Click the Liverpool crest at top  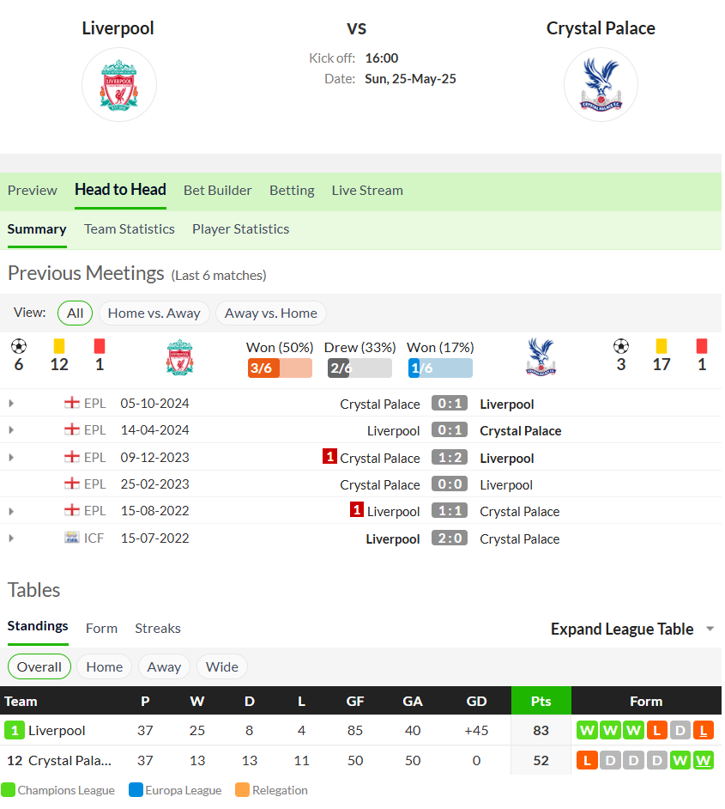pos(119,85)
